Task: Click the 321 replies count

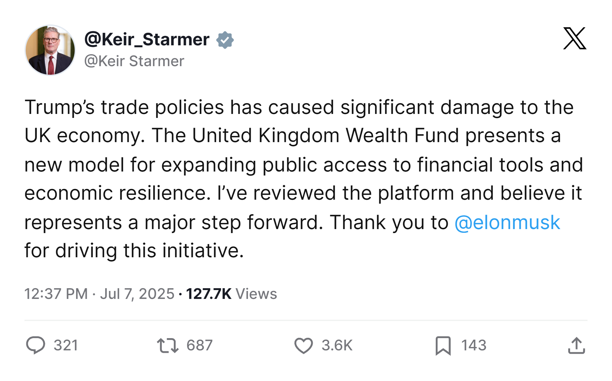Action: [66, 345]
